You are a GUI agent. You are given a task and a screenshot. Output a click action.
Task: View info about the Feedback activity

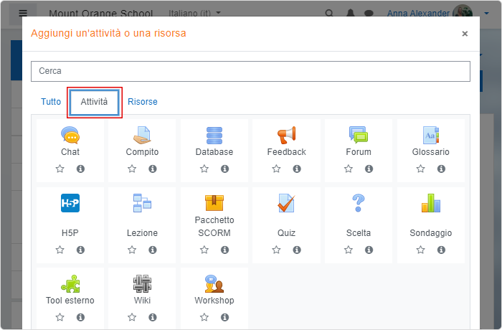point(297,169)
